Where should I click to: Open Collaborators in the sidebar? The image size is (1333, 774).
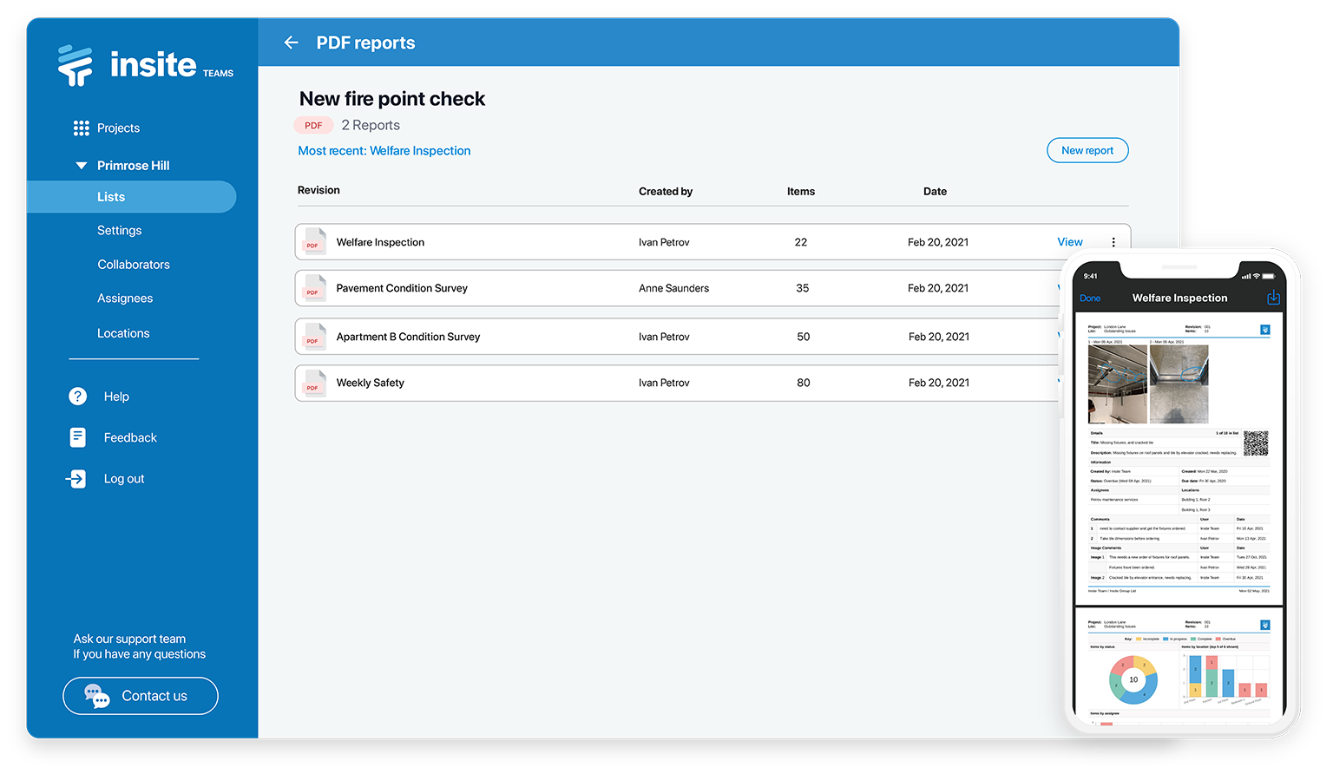(x=134, y=265)
